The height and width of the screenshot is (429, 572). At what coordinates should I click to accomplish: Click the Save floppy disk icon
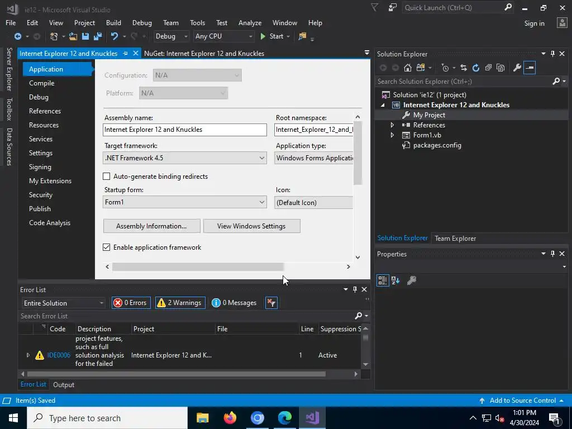pos(85,36)
